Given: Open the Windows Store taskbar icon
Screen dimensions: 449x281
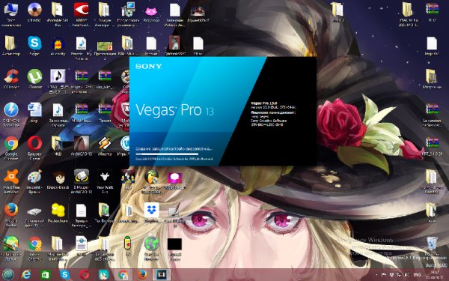Looking at the screenshot, I should (x=46, y=275).
